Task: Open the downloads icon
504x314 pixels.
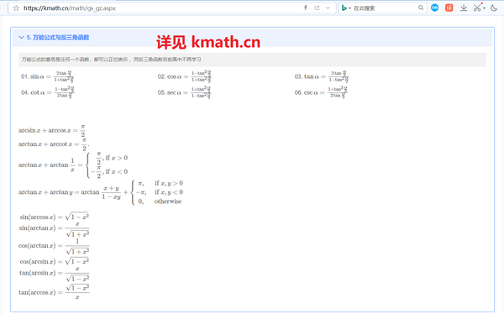Action: [x=464, y=8]
